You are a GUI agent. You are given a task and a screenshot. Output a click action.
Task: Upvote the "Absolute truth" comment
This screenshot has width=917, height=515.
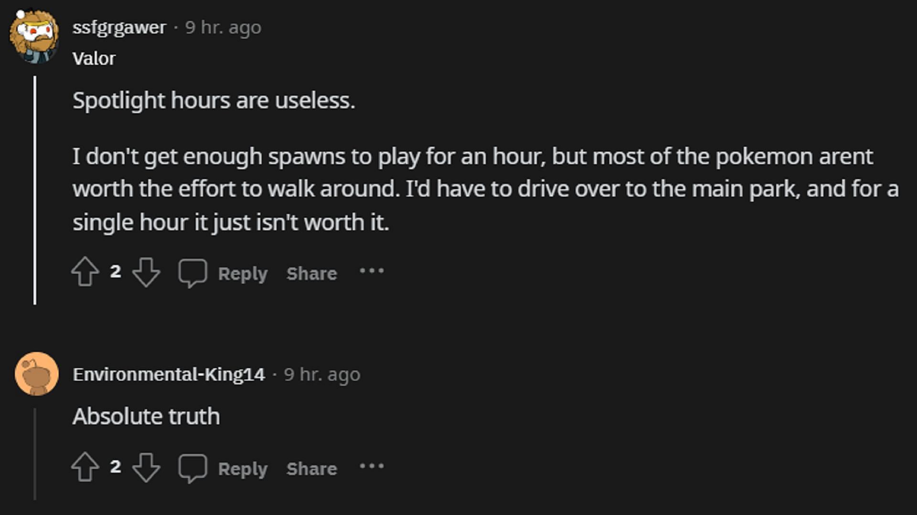[85, 467]
